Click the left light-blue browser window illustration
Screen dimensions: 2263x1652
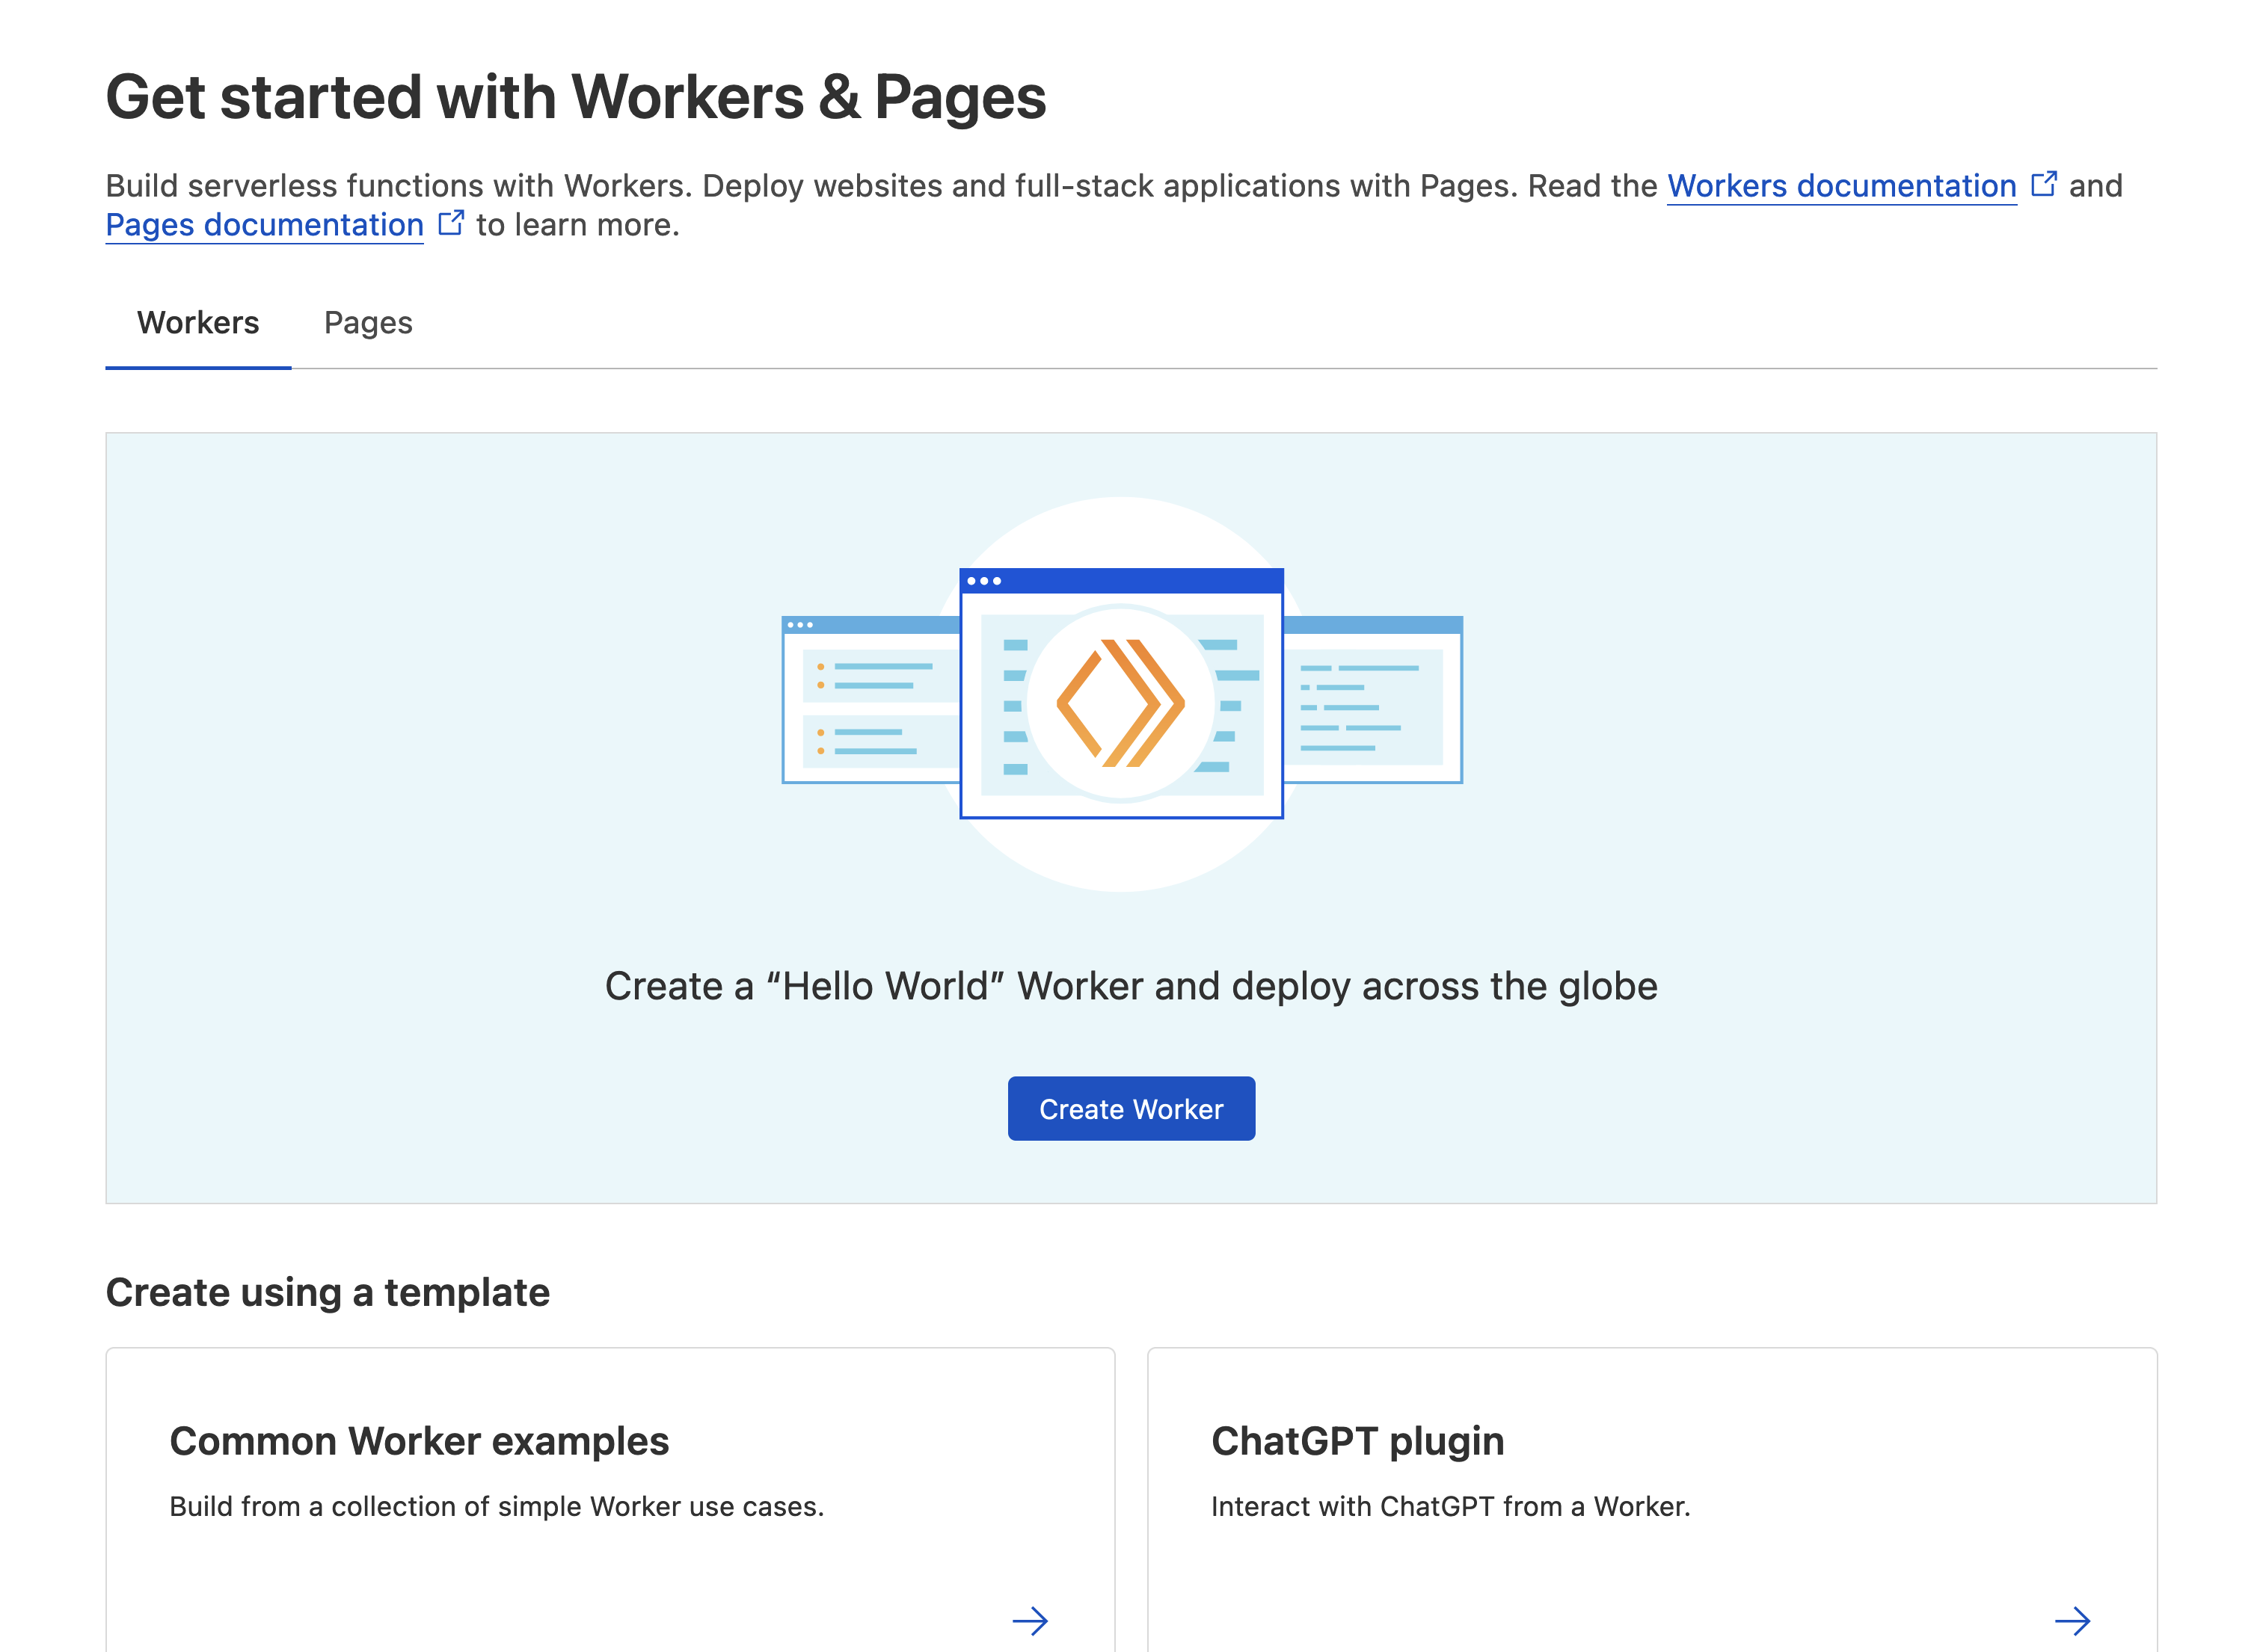tap(870, 700)
